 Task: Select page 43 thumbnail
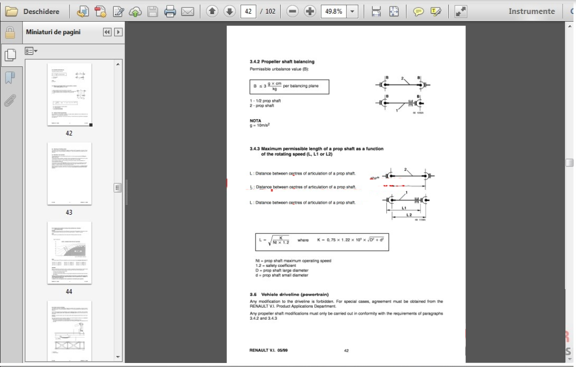coord(69,173)
